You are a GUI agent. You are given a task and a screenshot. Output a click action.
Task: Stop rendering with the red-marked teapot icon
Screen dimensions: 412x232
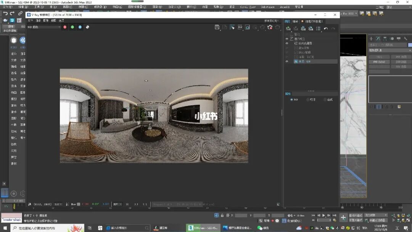click(270, 27)
